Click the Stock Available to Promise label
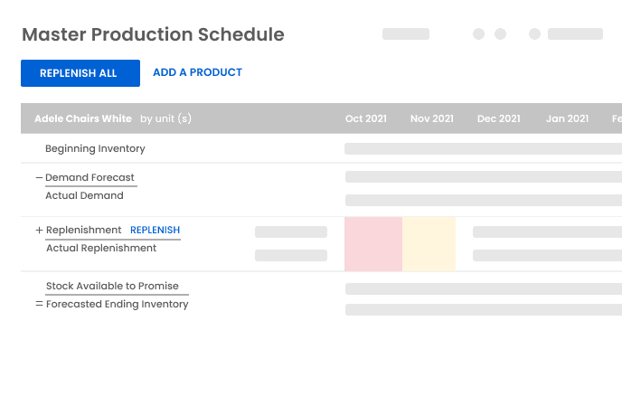The image size is (622, 406). click(112, 286)
